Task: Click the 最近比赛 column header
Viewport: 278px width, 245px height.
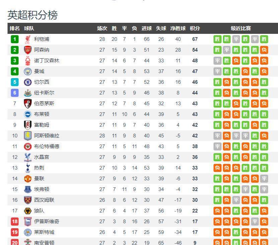Action: (241, 28)
